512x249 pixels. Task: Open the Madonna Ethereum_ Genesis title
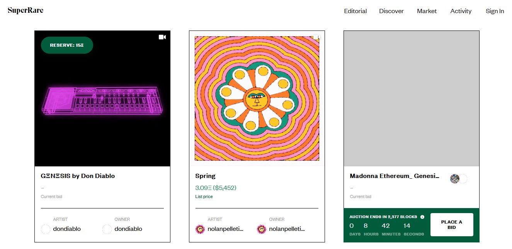click(395, 176)
